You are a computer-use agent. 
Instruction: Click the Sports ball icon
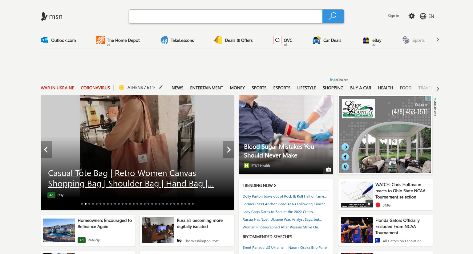tap(406, 40)
